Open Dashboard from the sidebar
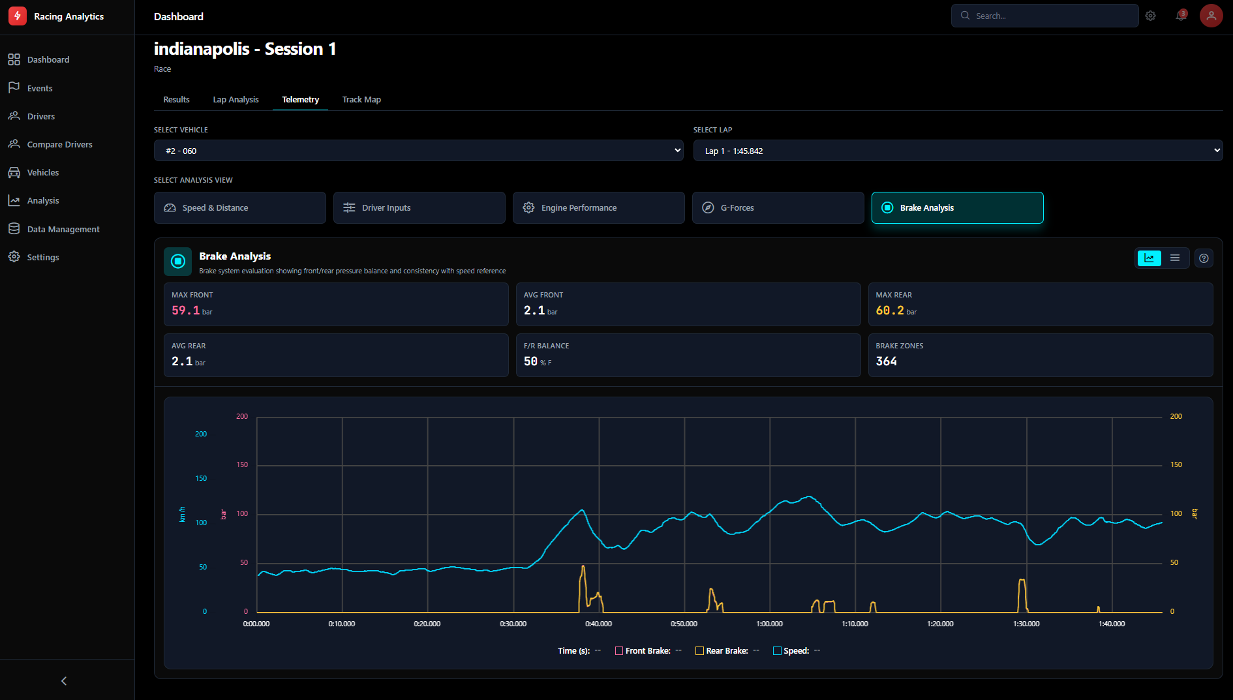Viewport: 1233px width, 700px height. coord(48,59)
